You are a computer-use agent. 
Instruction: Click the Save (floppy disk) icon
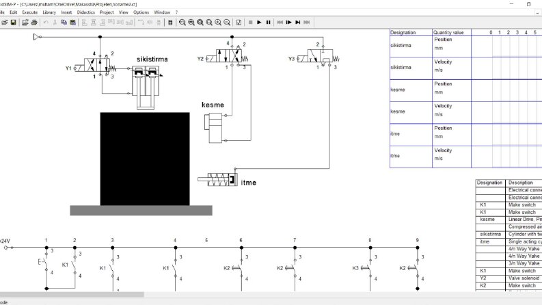(13, 22)
